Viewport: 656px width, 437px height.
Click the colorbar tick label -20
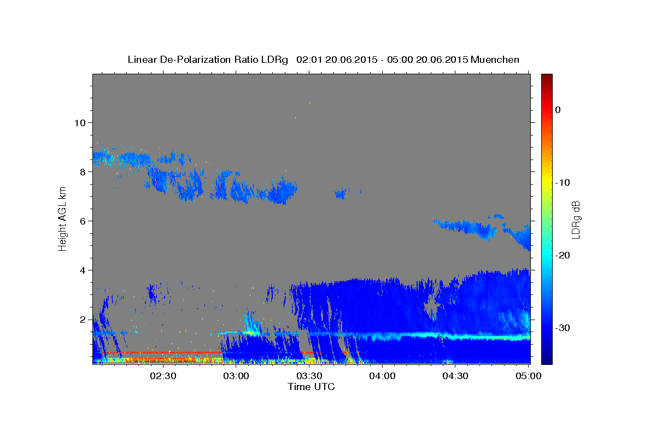(563, 255)
